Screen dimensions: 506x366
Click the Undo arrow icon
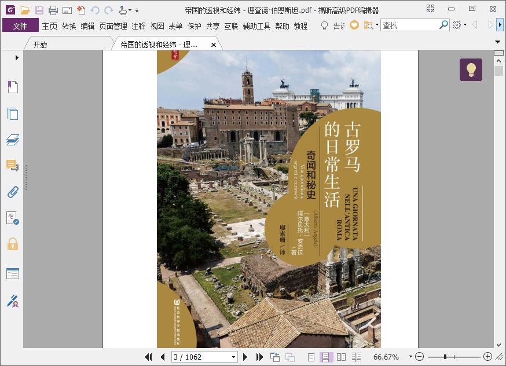(x=95, y=10)
